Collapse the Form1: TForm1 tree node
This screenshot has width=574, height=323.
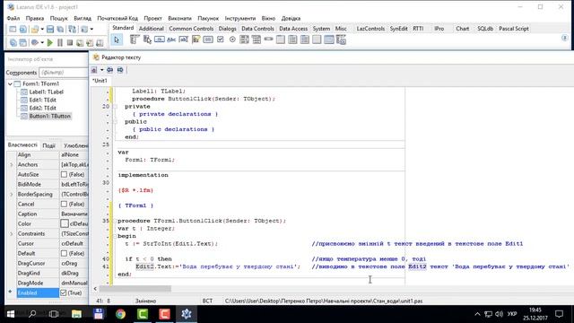point(10,83)
